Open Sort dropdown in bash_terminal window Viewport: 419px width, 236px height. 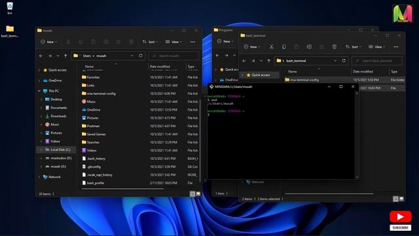[x=354, y=47]
